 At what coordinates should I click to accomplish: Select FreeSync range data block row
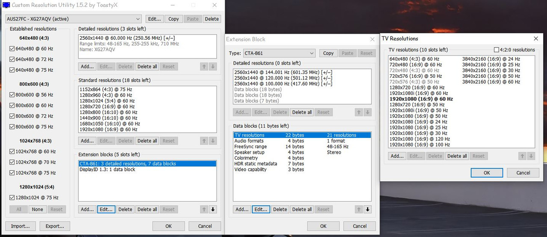(x=302, y=147)
